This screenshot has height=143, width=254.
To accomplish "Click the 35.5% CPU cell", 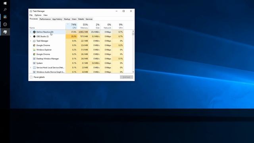I will tap(71, 36).
